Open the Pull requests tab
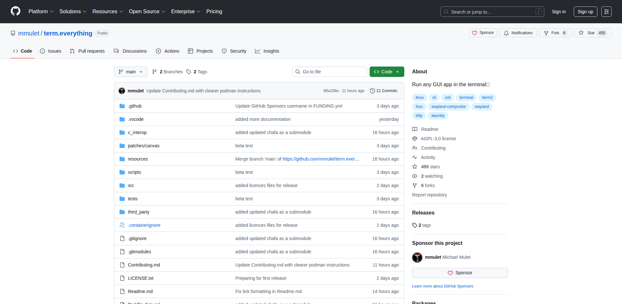The width and height of the screenshot is (622, 304). click(87, 51)
